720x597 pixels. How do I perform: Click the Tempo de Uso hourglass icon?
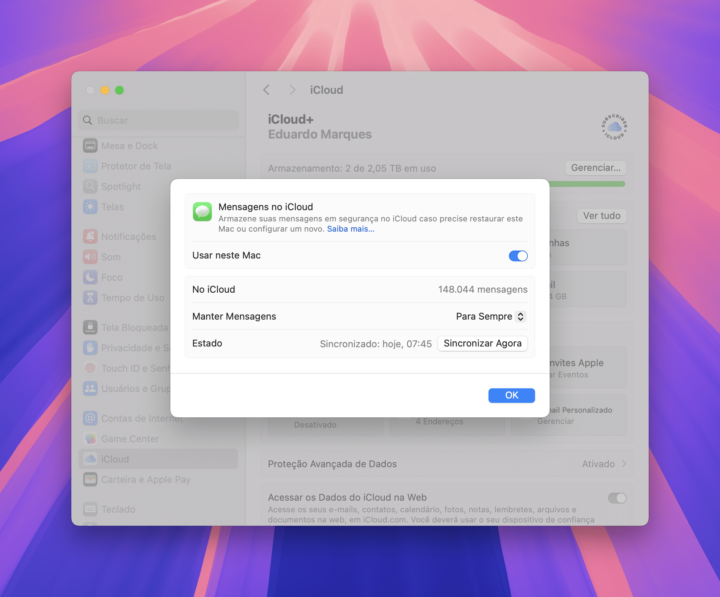pos(90,298)
